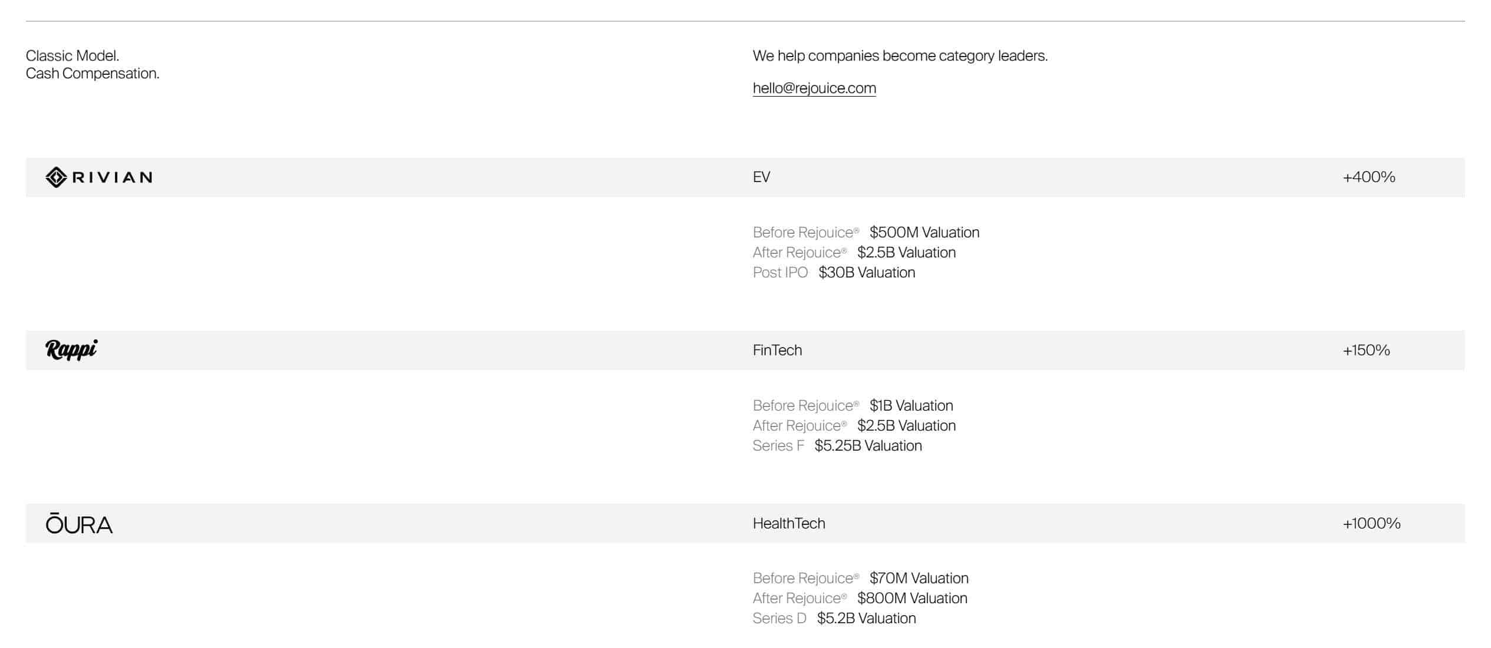Screen dimensions: 1491x648
Task: Click the $1B Valuation text
Action: pos(911,406)
